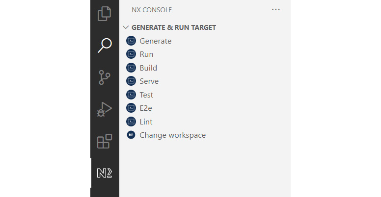Open the Explorer view in activity bar
The height and width of the screenshot is (197, 381).
[105, 14]
